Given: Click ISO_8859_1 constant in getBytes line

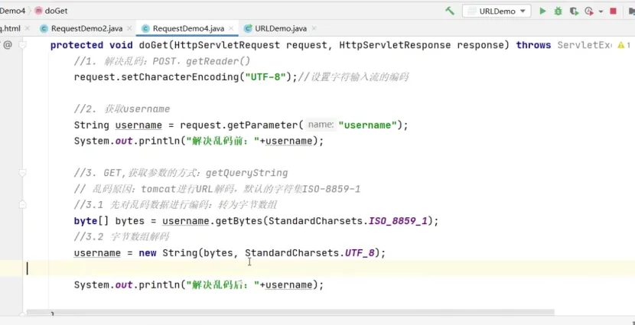Looking at the screenshot, I should tap(399, 221).
